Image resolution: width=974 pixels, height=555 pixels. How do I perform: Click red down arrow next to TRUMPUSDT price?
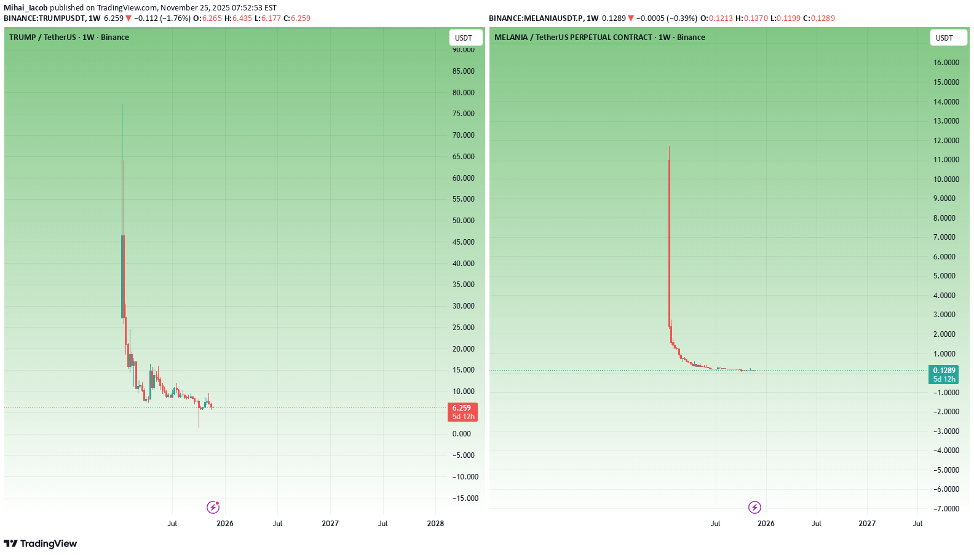point(129,18)
